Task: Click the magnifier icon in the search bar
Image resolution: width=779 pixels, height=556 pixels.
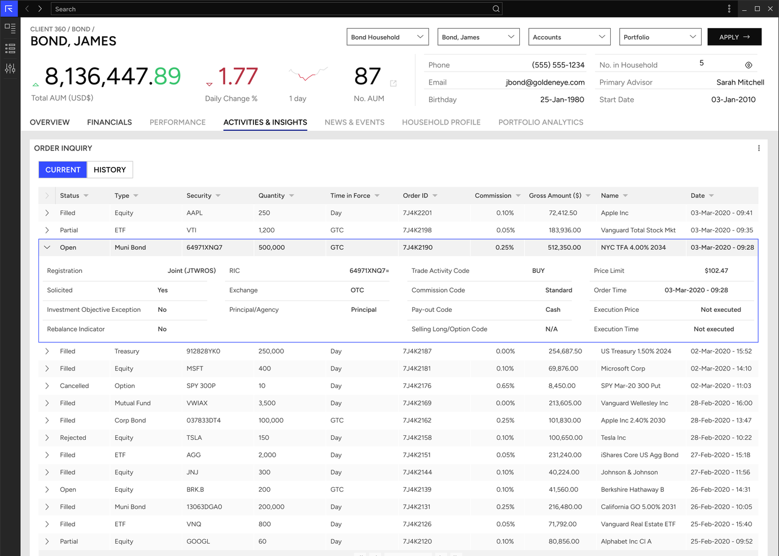Action: pyautogui.click(x=496, y=8)
